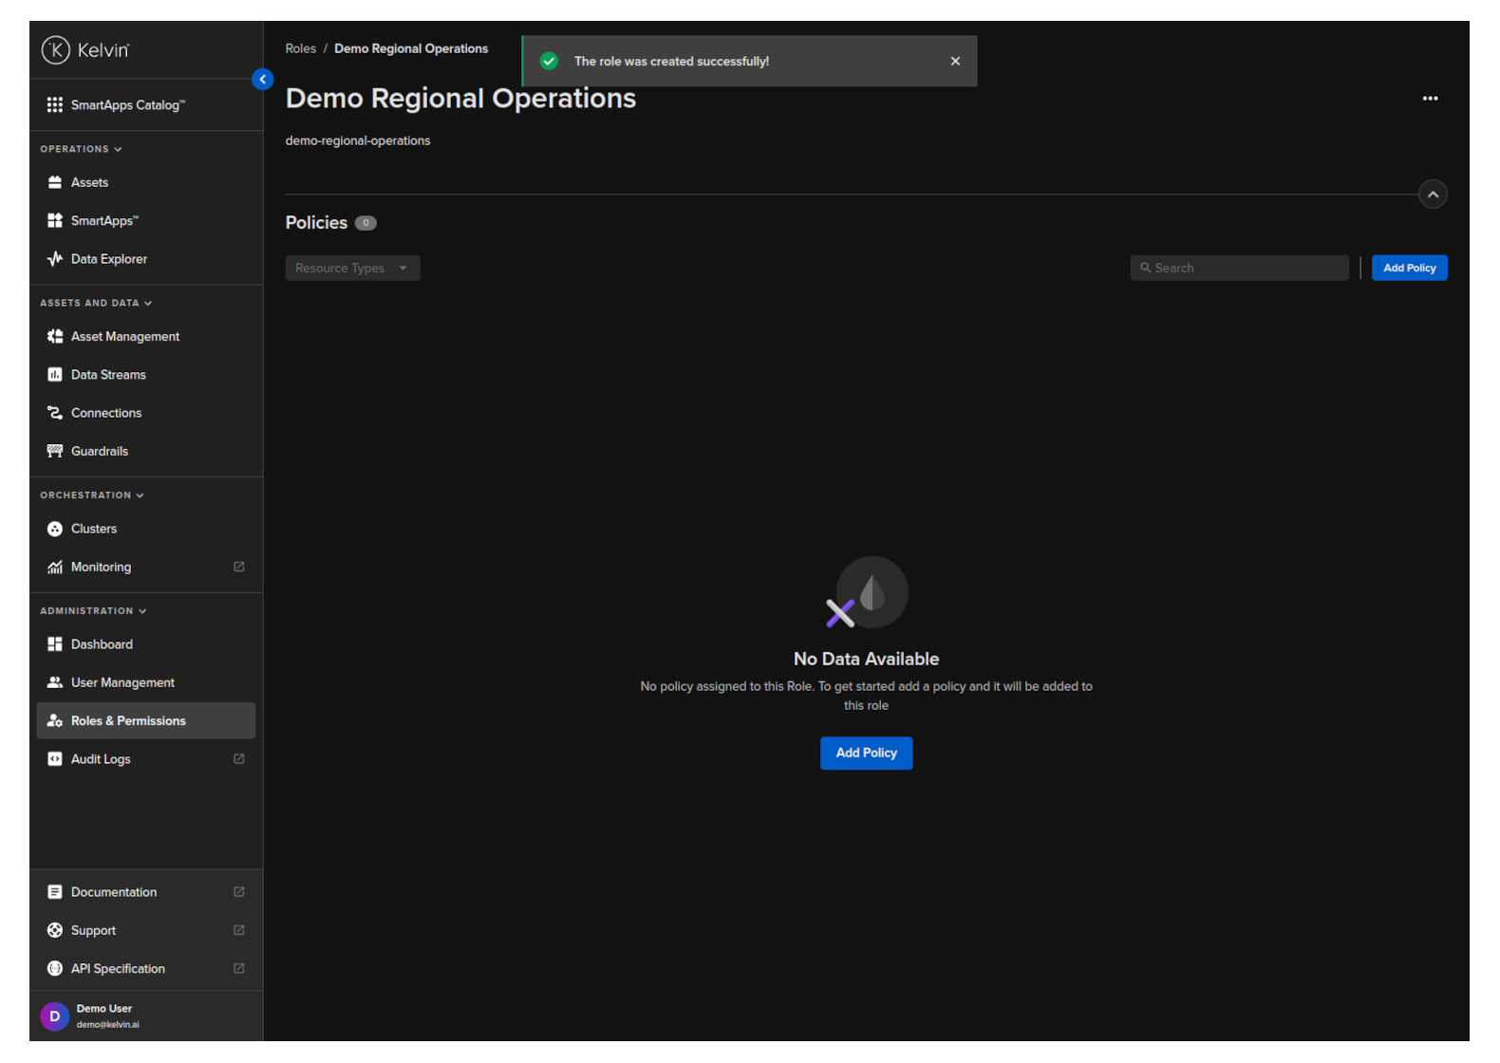Screen dimensions: 1500x1063
Task: Click the Kelvin logo icon
Action: (56, 50)
